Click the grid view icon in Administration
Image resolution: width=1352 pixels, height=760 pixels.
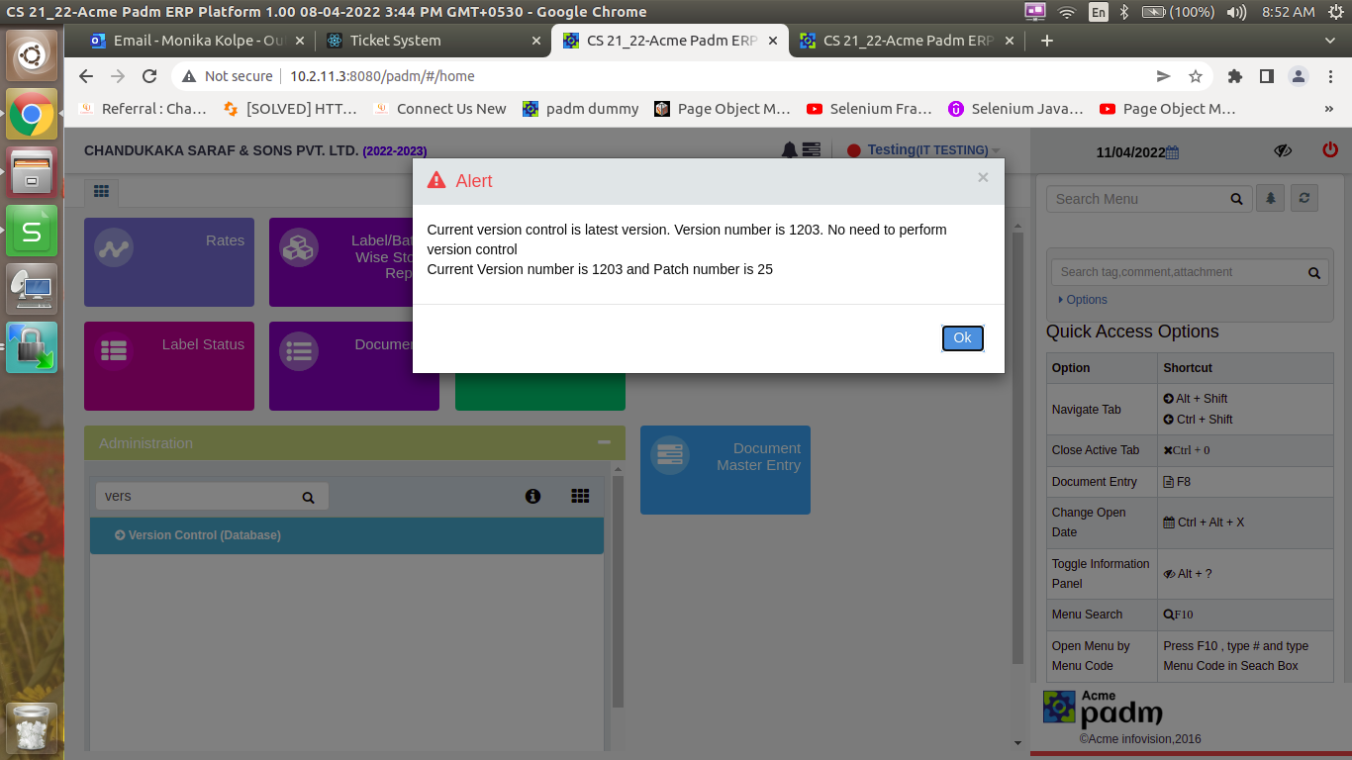coord(580,496)
